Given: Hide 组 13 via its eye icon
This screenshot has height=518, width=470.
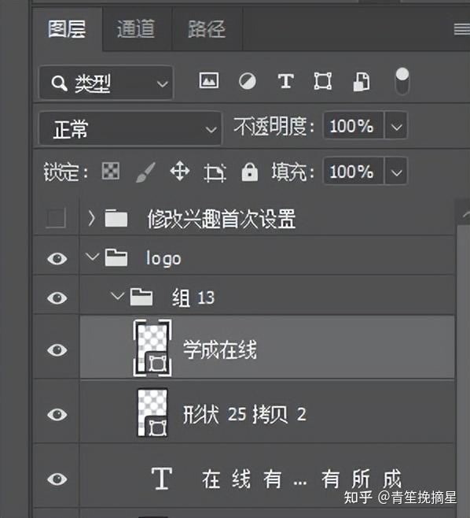Looking at the screenshot, I should click(x=57, y=298).
